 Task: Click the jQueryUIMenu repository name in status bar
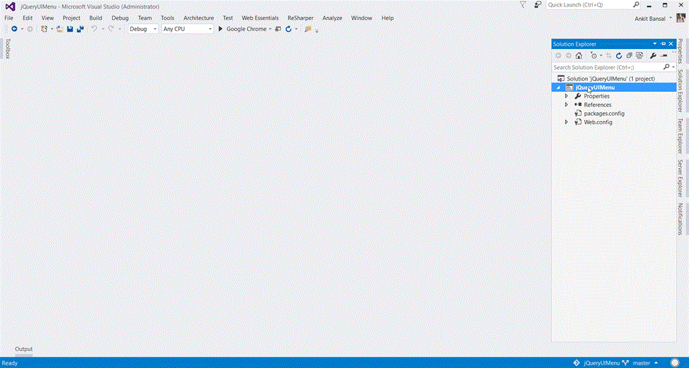click(x=602, y=363)
